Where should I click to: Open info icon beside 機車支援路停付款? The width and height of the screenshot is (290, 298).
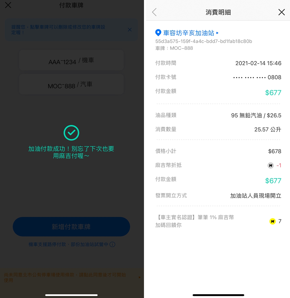coord(112,244)
